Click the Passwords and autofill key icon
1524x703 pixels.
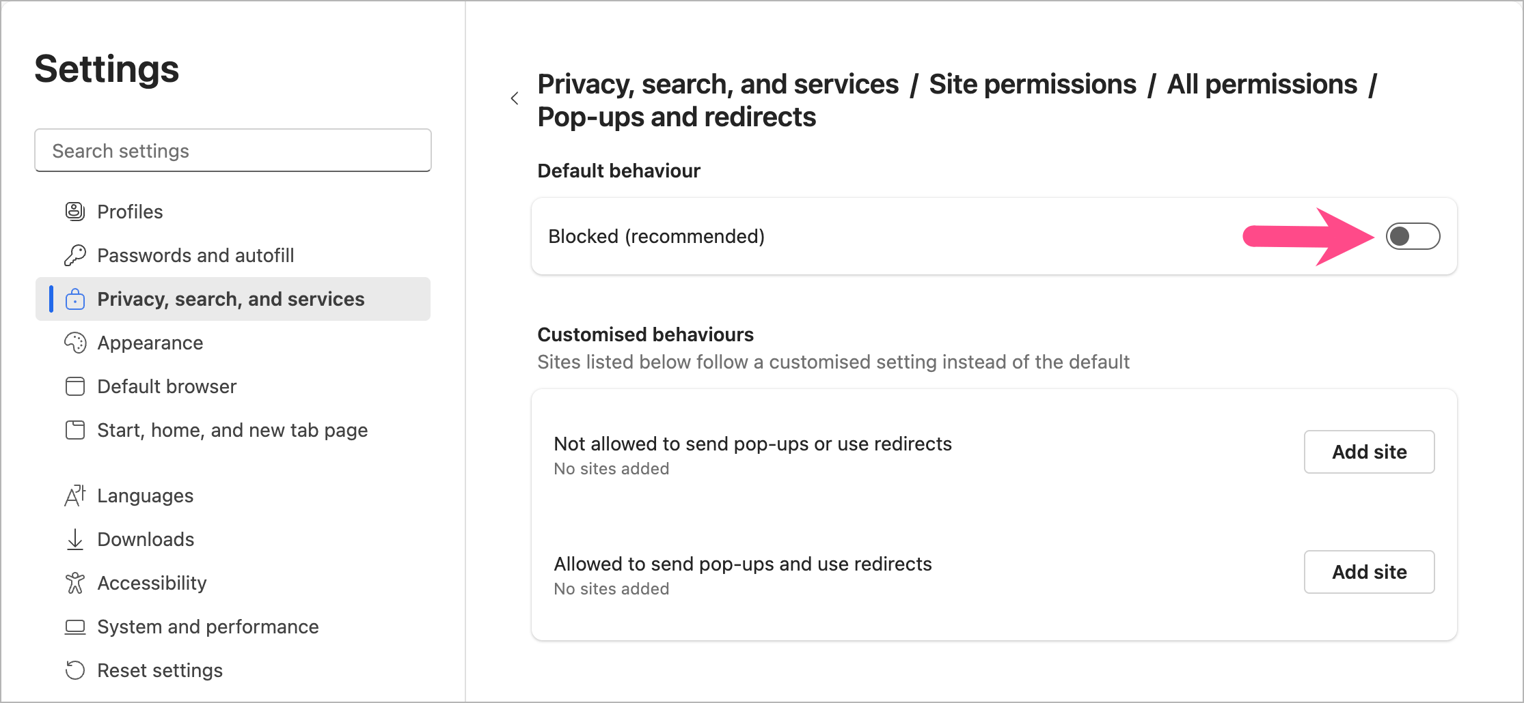(74, 255)
